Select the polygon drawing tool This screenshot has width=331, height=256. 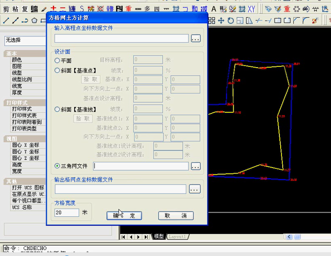tap(34, 20)
